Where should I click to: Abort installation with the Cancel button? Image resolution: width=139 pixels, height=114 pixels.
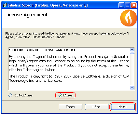coord(71,107)
